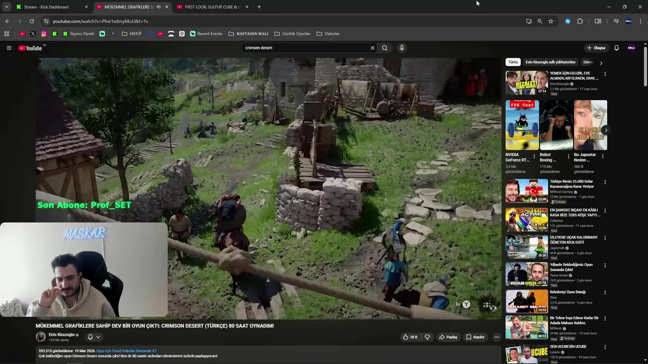
Task: Open the X bookmark in bookmarks bar
Action: (x=33, y=34)
